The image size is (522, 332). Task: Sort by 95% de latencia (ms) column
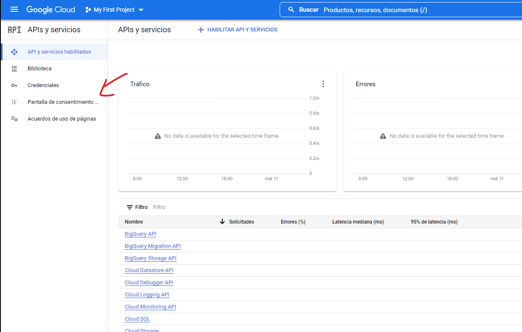pos(434,222)
